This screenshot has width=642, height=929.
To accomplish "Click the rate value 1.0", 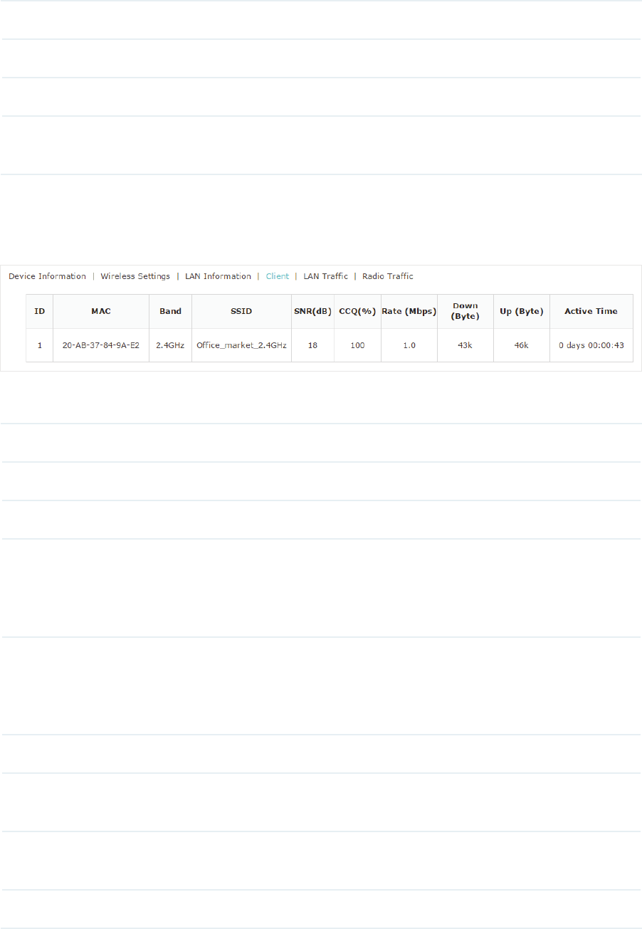I will [409, 345].
